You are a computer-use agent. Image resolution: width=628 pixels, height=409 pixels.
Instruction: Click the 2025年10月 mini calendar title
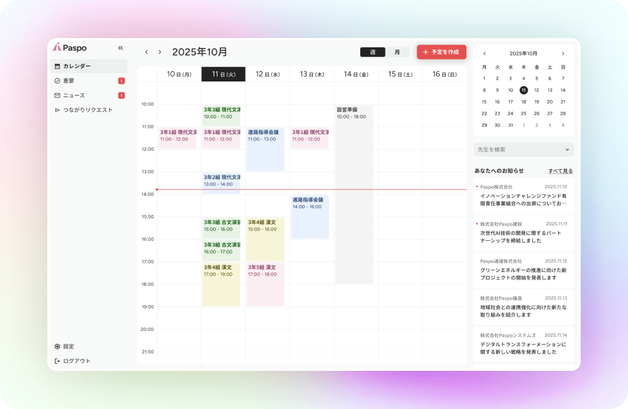coord(524,54)
